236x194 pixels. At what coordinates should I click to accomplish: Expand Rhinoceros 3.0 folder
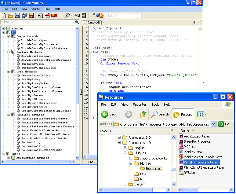(x=119, y=137)
